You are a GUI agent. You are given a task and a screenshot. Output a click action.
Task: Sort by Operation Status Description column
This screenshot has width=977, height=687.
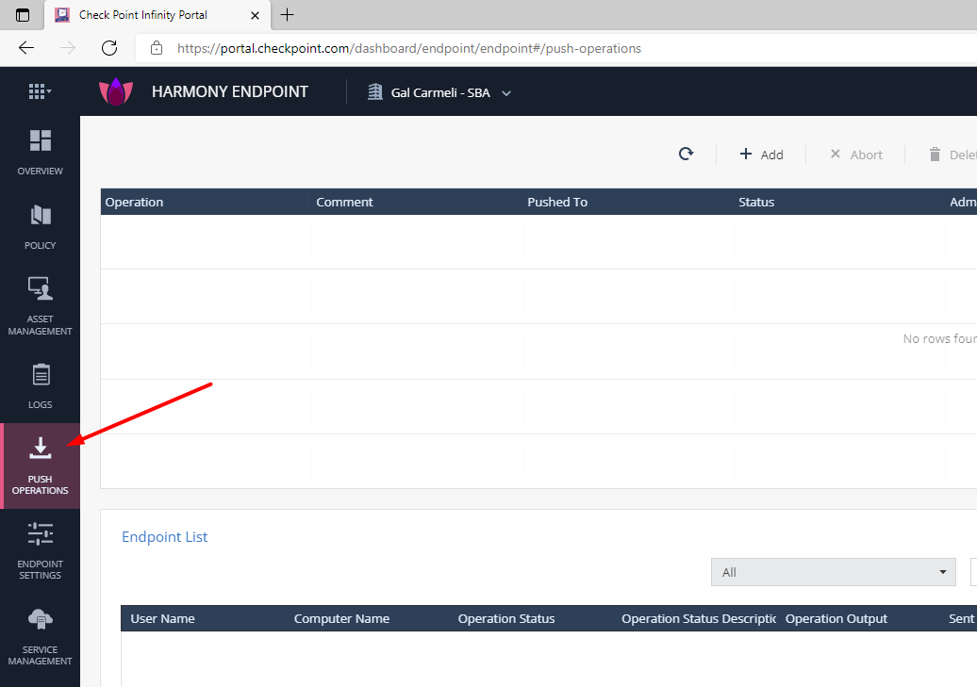pyautogui.click(x=699, y=618)
